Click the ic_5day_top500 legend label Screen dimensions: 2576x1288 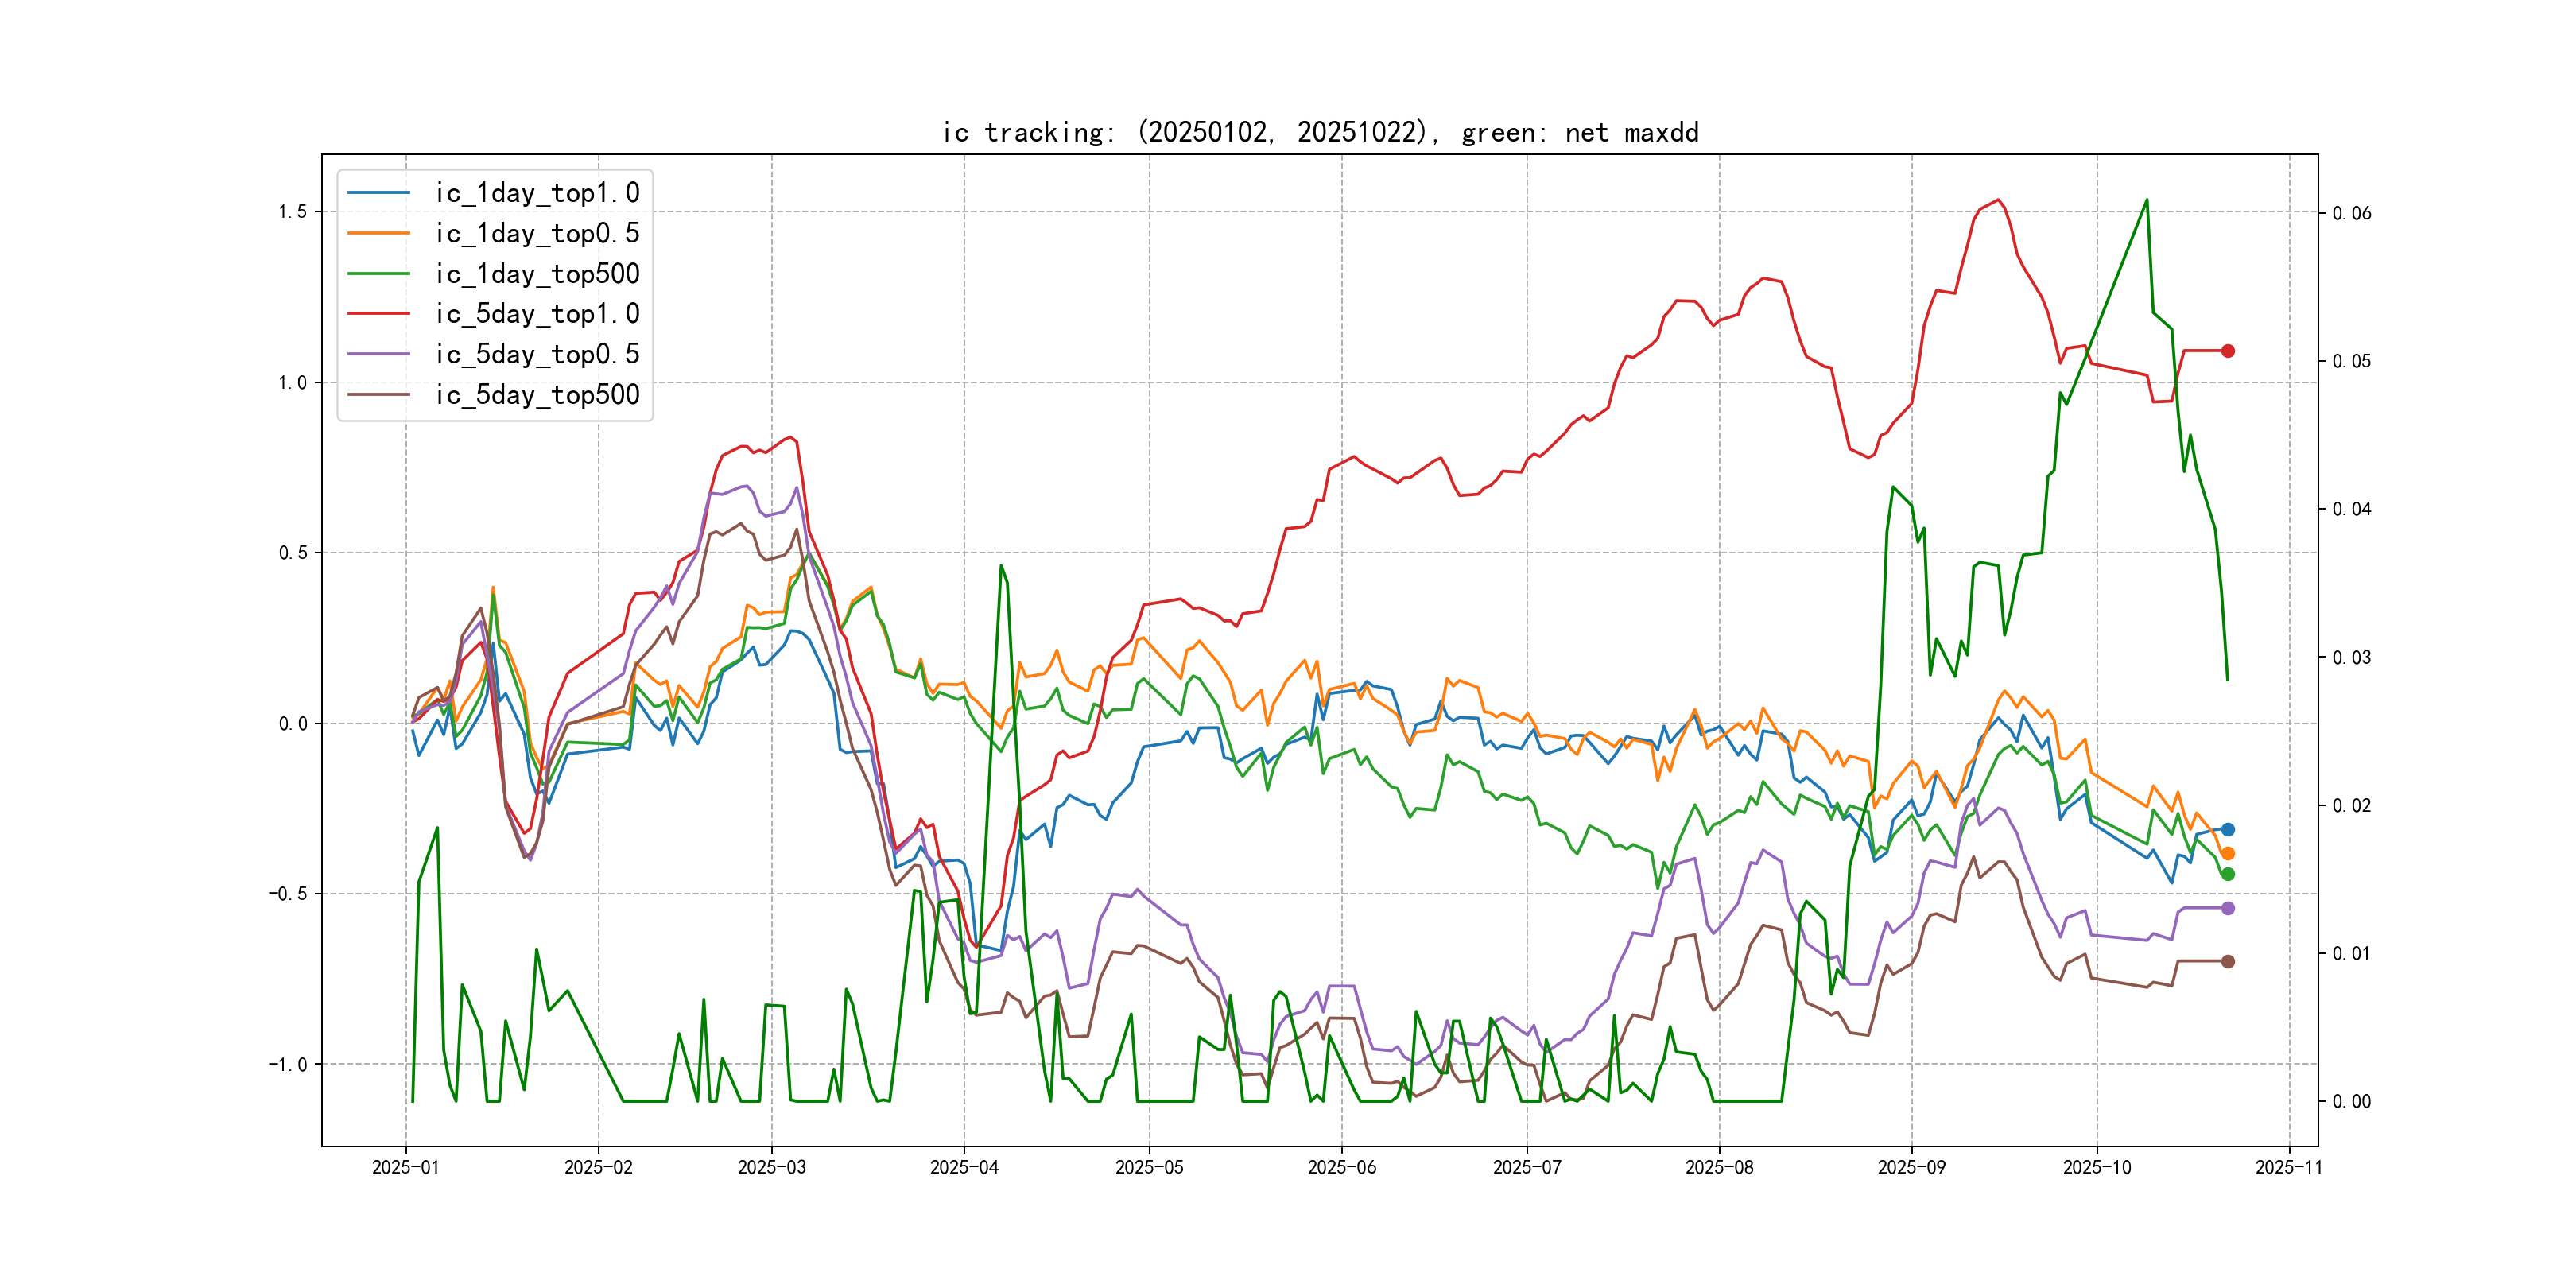[537, 395]
